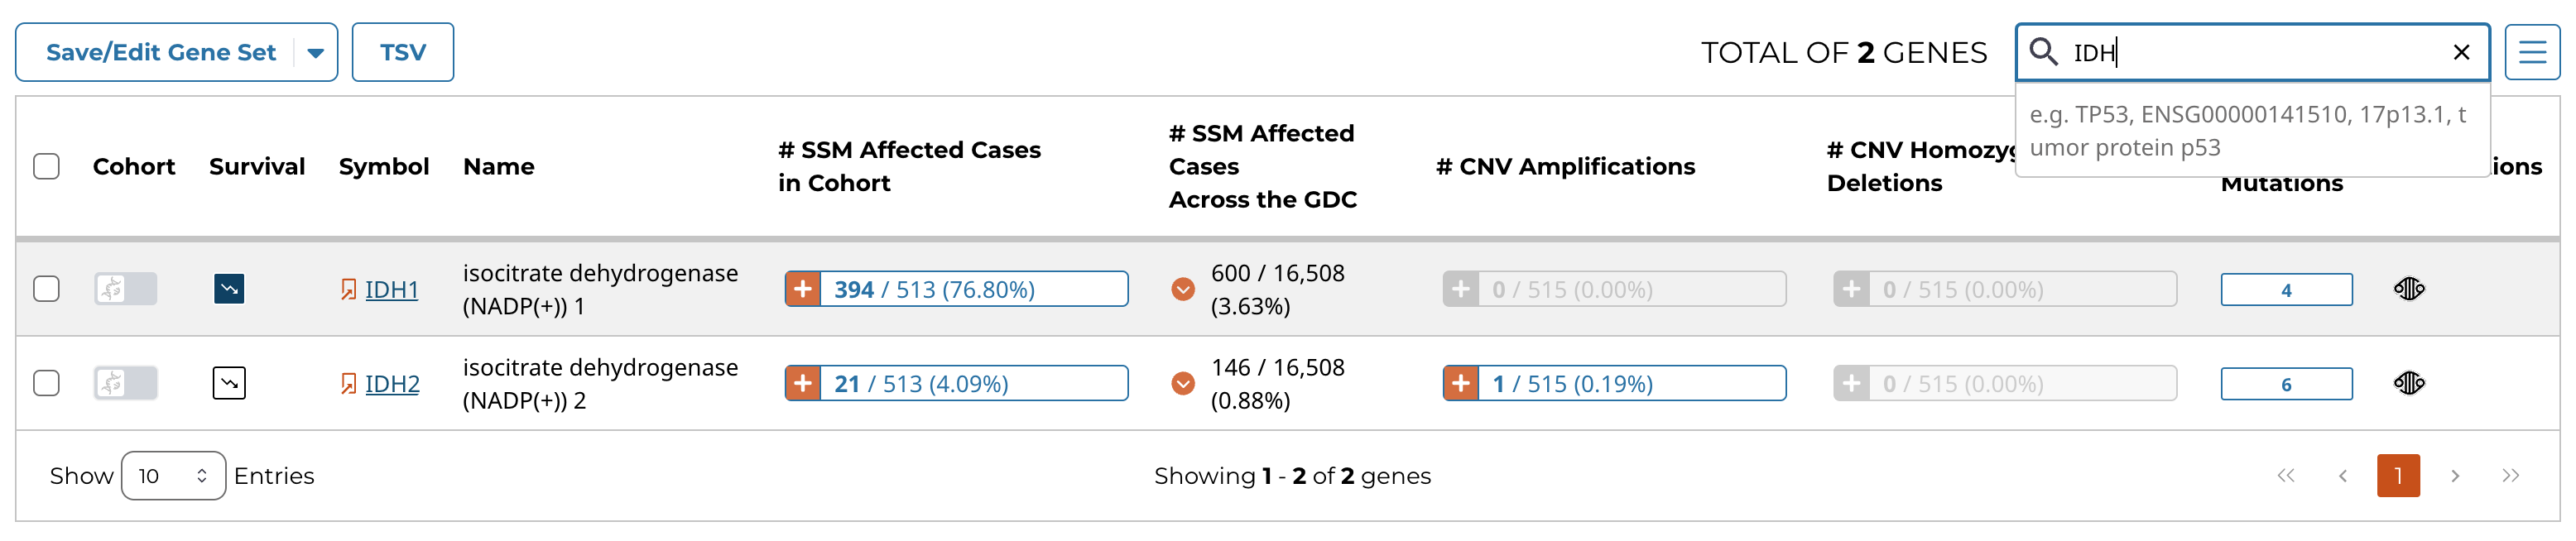Clear the IDH search text
Image resolution: width=2576 pixels, height=541 pixels.
(2461, 52)
